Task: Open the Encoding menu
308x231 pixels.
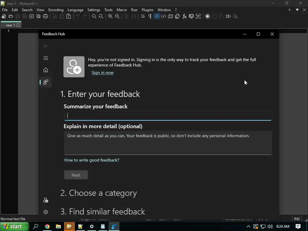Action: coord(56,10)
